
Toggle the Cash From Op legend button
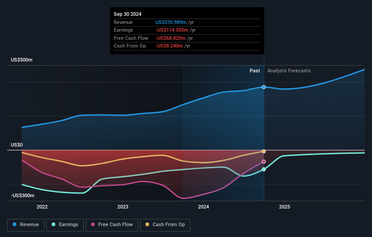tap(165, 225)
